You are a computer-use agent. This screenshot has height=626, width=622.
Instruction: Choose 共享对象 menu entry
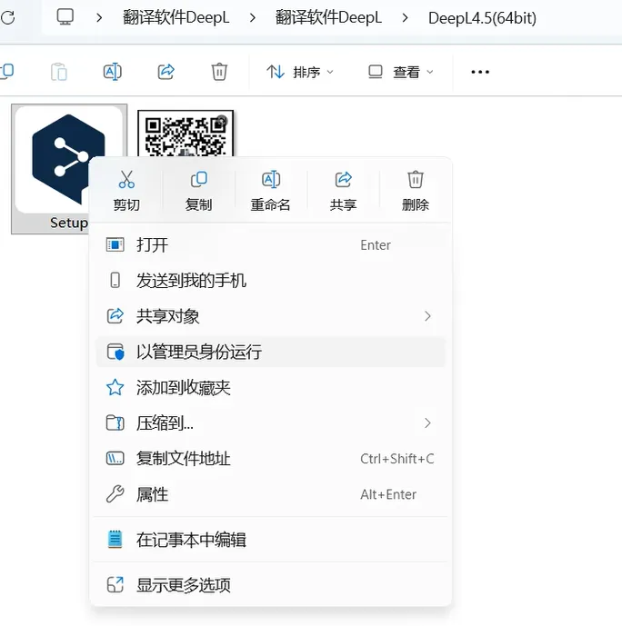(x=271, y=316)
